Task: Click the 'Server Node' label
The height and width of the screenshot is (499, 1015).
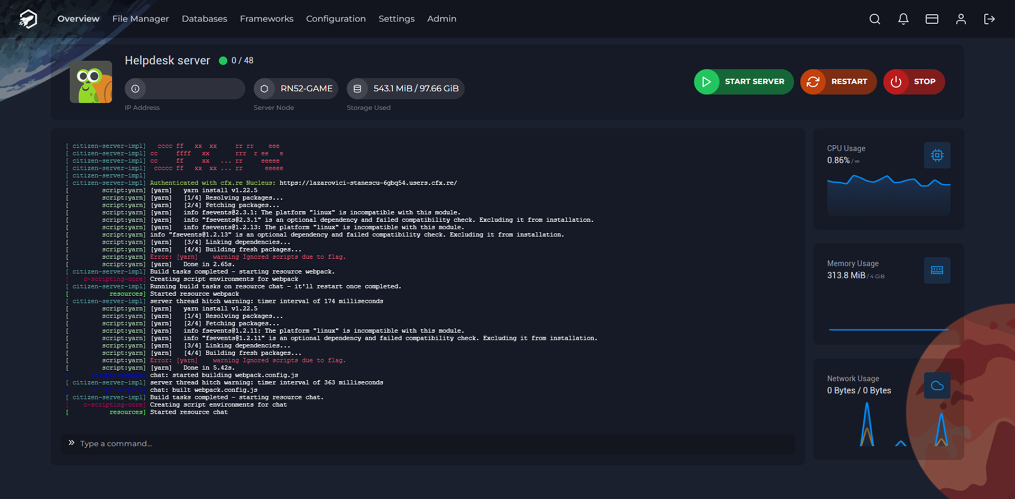Action: (274, 108)
